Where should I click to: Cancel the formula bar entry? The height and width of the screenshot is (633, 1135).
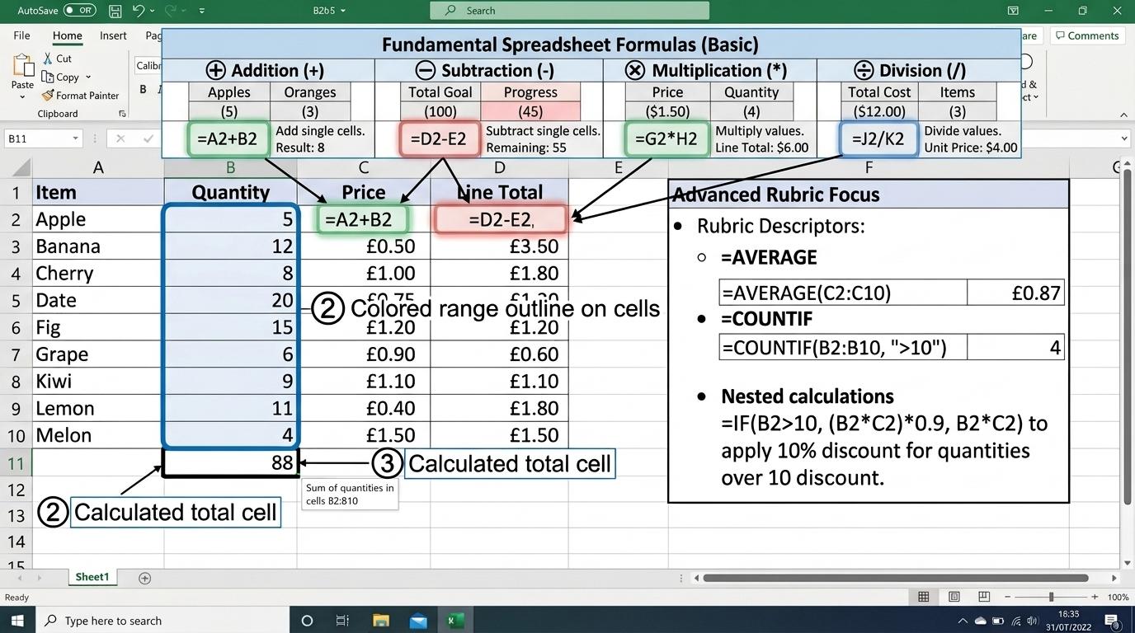pyautogui.click(x=120, y=138)
